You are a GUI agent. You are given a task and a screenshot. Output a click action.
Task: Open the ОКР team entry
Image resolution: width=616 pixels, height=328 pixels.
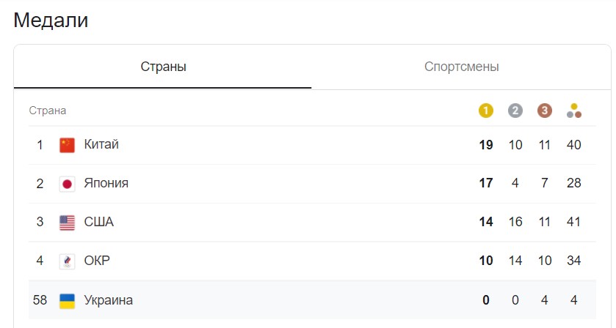coord(312,261)
